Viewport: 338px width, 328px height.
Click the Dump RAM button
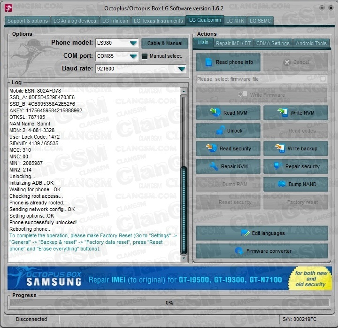[228, 184]
